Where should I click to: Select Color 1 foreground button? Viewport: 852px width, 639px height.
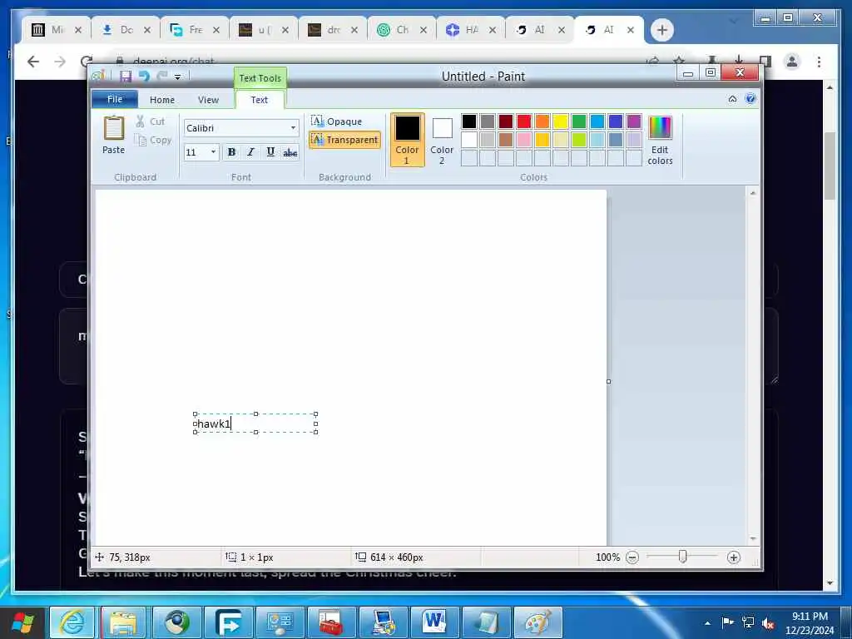coord(407,140)
